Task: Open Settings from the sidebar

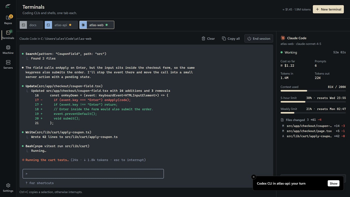Action: coord(8,187)
